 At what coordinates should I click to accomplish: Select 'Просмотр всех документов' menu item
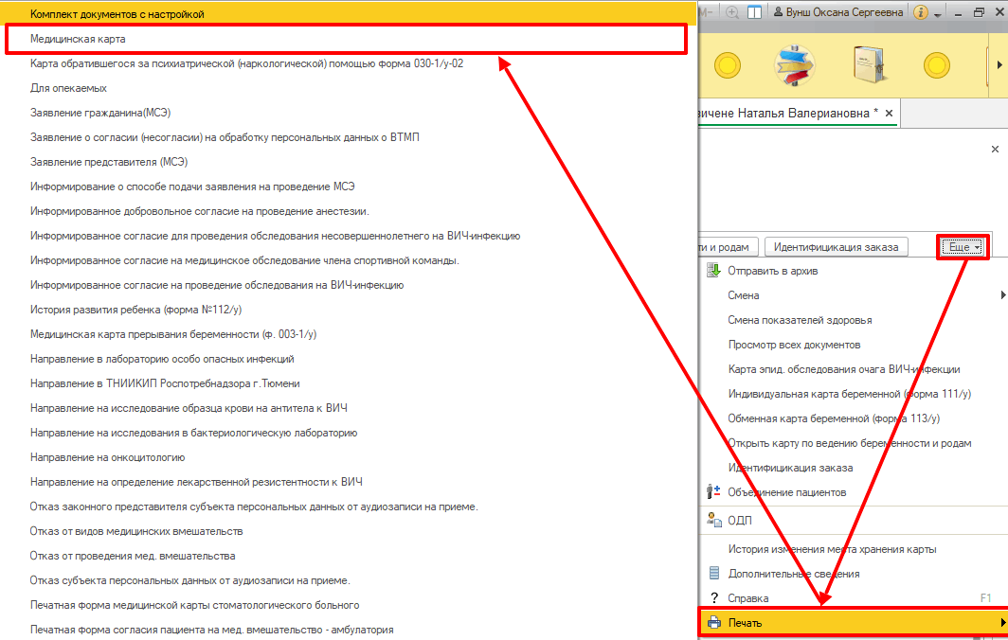(x=794, y=345)
